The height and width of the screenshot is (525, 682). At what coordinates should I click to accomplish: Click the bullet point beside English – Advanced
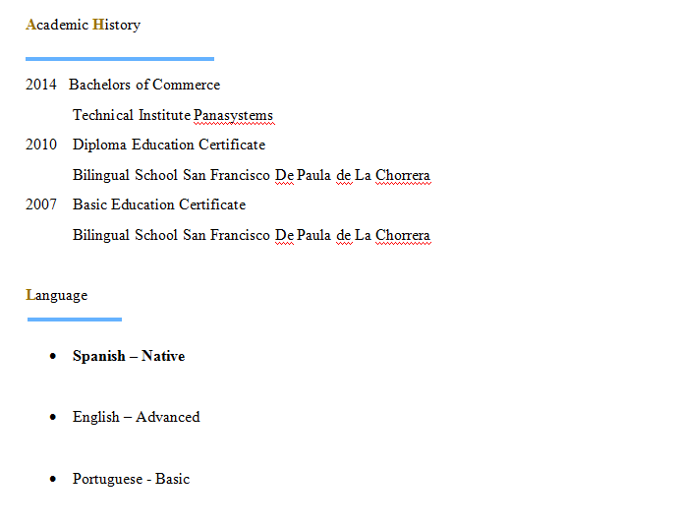(x=53, y=418)
